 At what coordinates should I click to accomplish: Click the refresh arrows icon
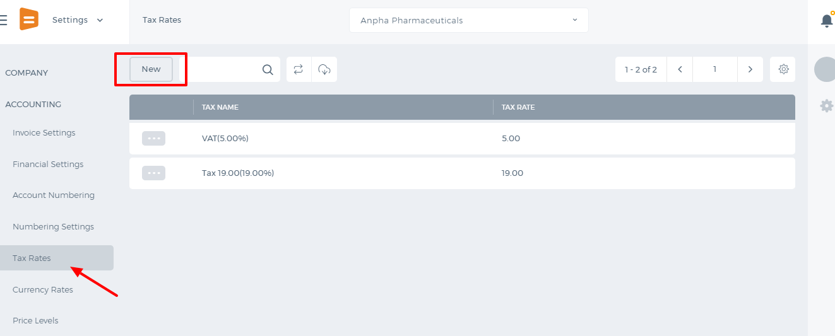299,69
